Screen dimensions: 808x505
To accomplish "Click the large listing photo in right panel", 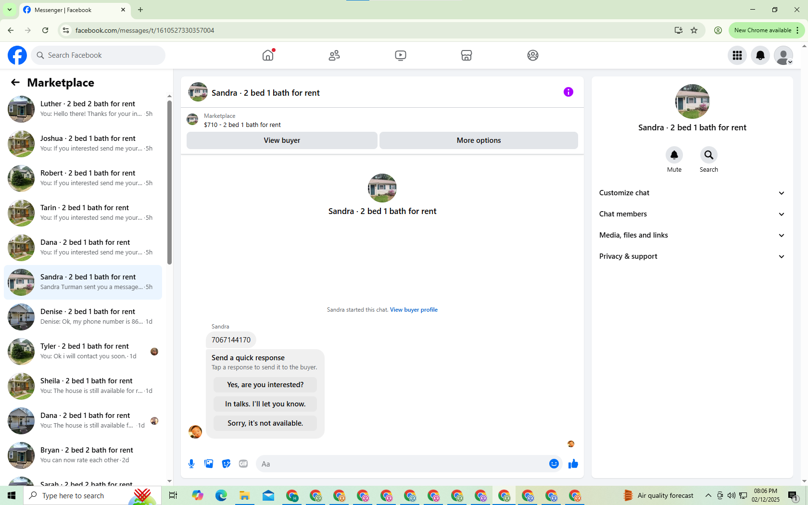I will tap(692, 101).
